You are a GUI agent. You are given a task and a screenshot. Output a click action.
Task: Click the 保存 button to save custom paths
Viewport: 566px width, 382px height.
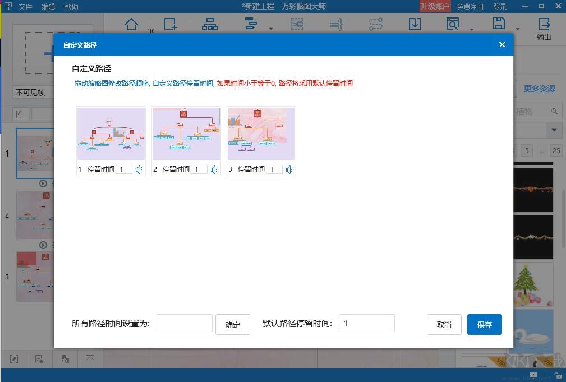tap(484, 324)
